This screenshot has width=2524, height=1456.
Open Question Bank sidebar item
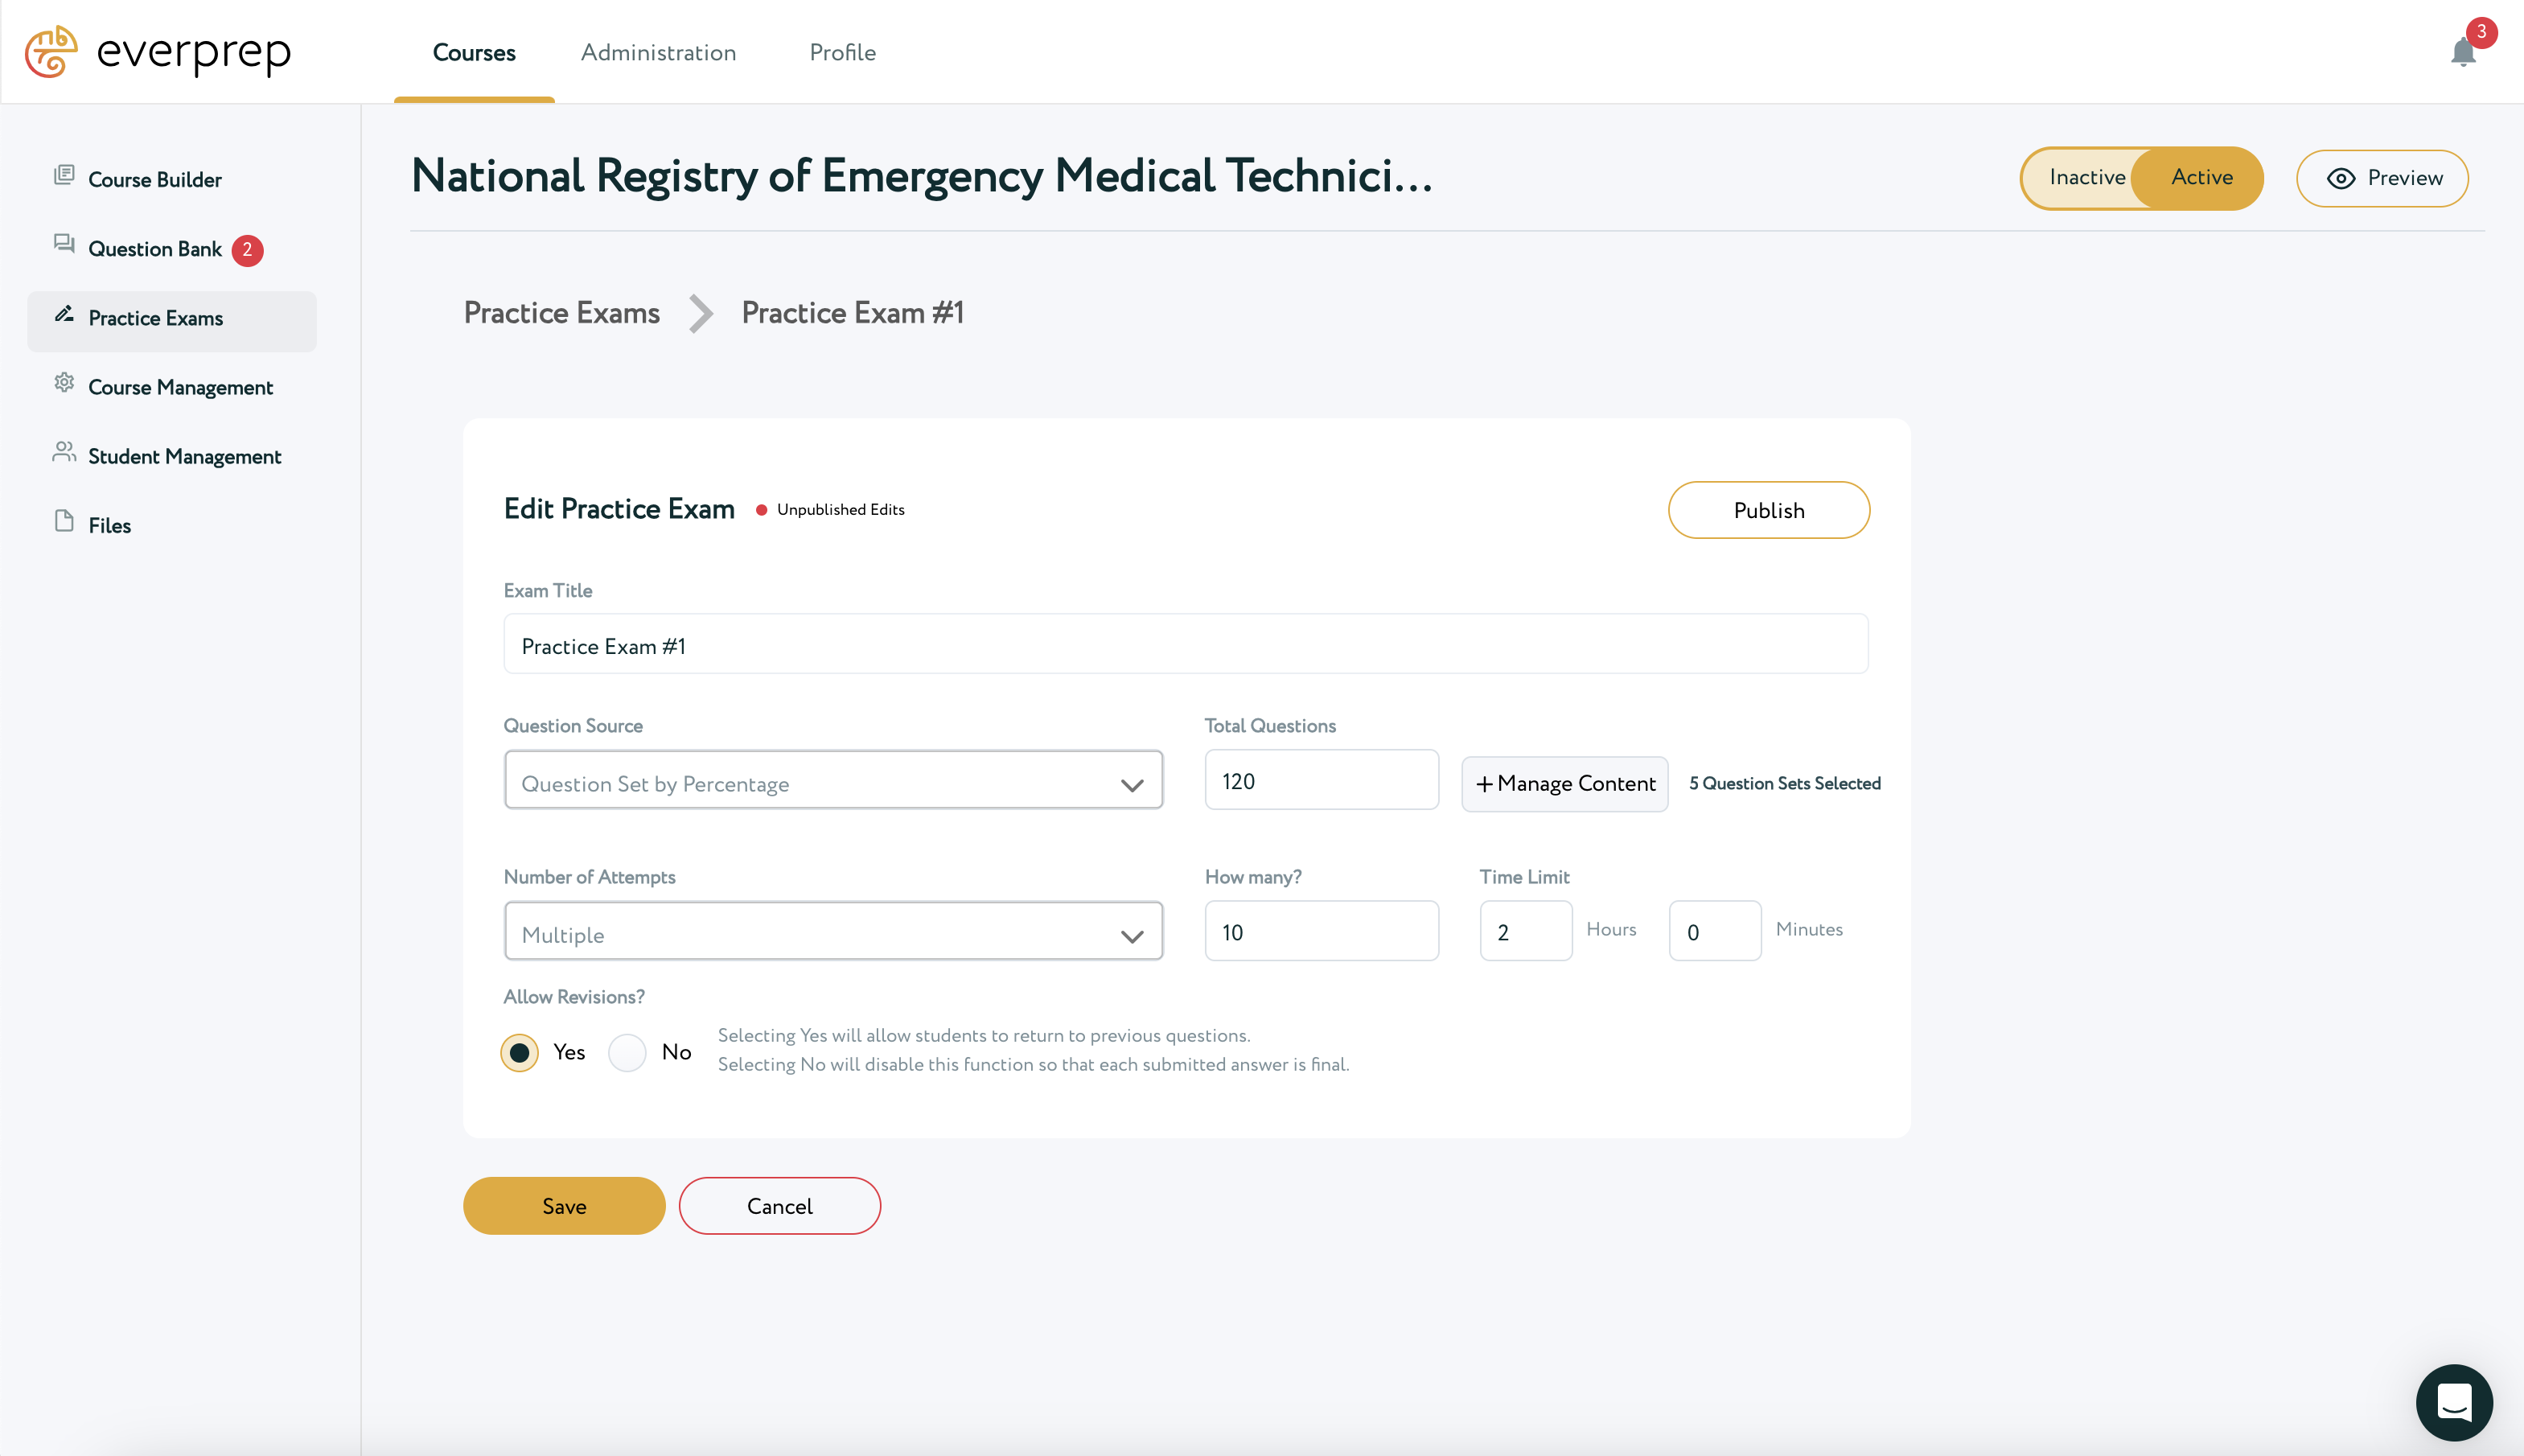click(x=155, y=249)
